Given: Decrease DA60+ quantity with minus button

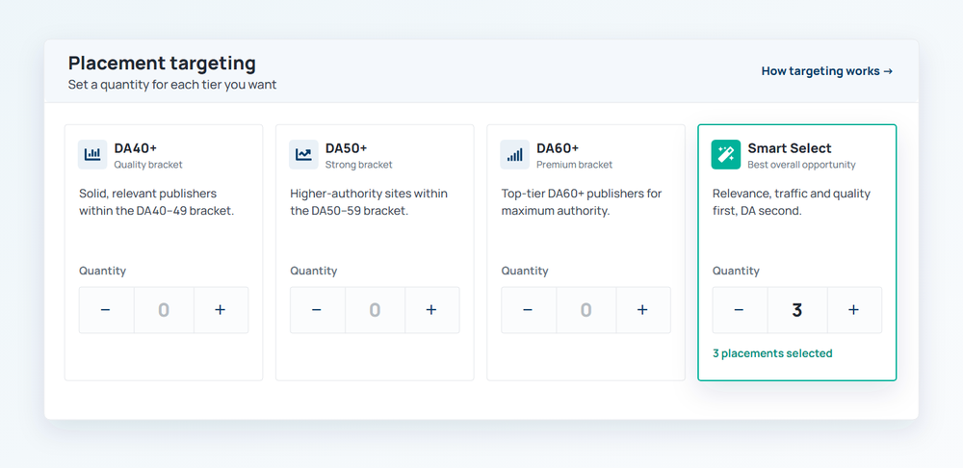Looking at the screenshot, I should [529, 310].
